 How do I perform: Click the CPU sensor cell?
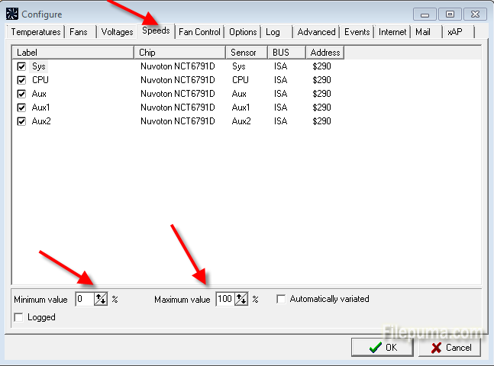point(241,80)
